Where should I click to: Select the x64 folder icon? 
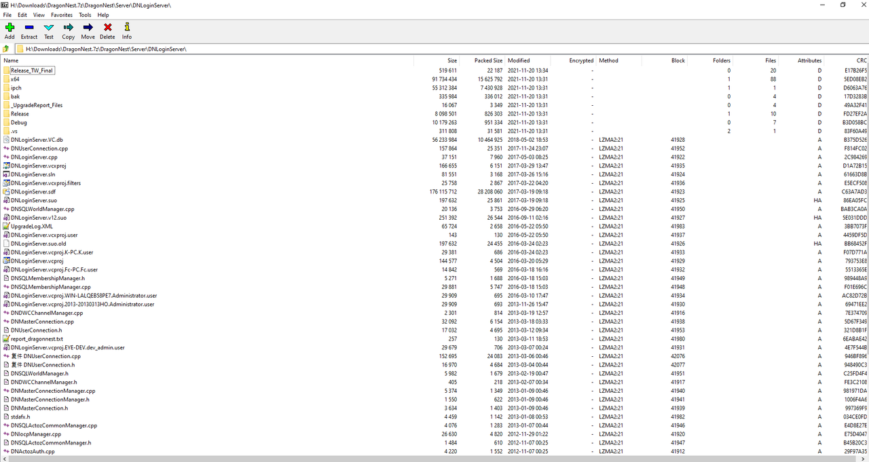6,79
